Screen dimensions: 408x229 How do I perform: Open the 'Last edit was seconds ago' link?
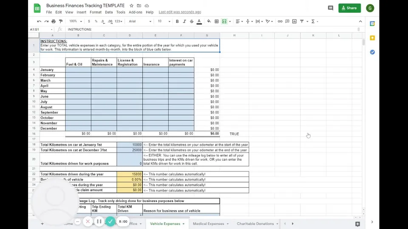coord(180,12)
